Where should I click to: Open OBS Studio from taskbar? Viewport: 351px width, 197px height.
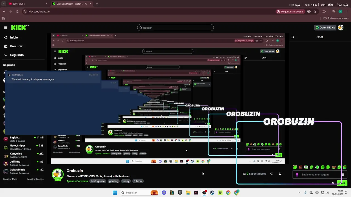click(x=204, y=193)
